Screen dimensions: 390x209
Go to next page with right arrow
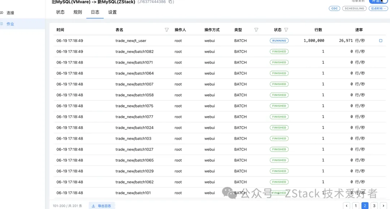tap(383, 206)
